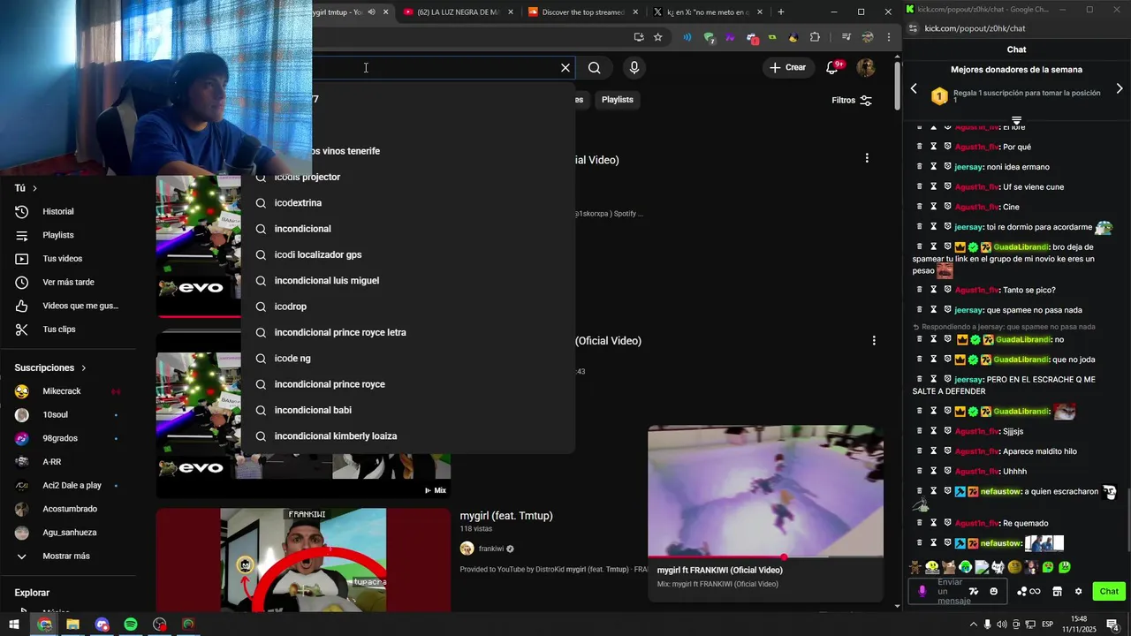Click the purple 7TV extension icon
Image resolution: width=1131 pixels, height=636 pixels.
[730, 37]
